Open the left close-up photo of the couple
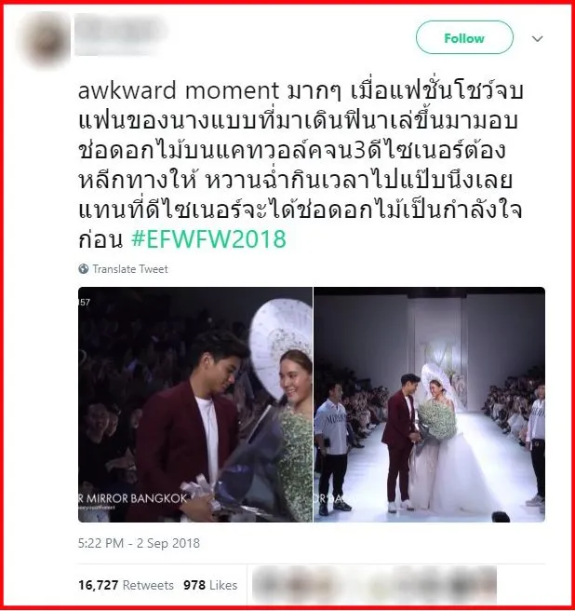575x611 pixels. click(195, 404)
